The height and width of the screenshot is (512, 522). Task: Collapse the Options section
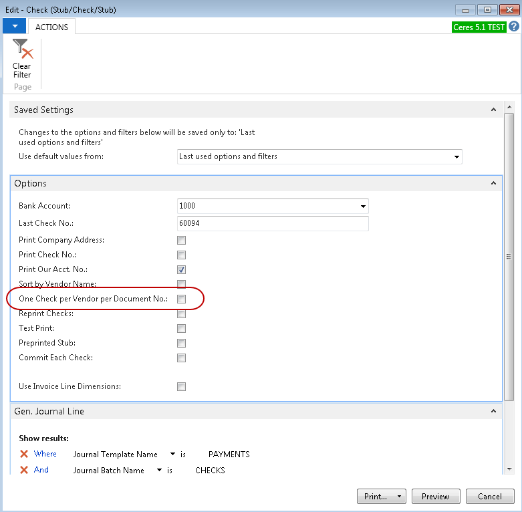(x=493, y=183)
